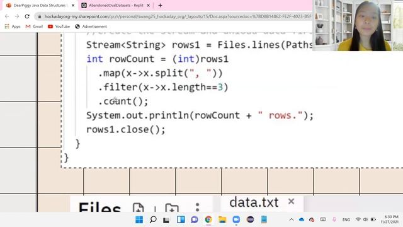The image size is (403, 227).
Task: Open the YouTube bookmark
Action: pos(59,26)
